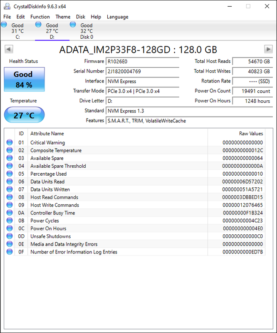Open the Theme menu
Viewport: 277px width, 333px height.
coord(63,17)
